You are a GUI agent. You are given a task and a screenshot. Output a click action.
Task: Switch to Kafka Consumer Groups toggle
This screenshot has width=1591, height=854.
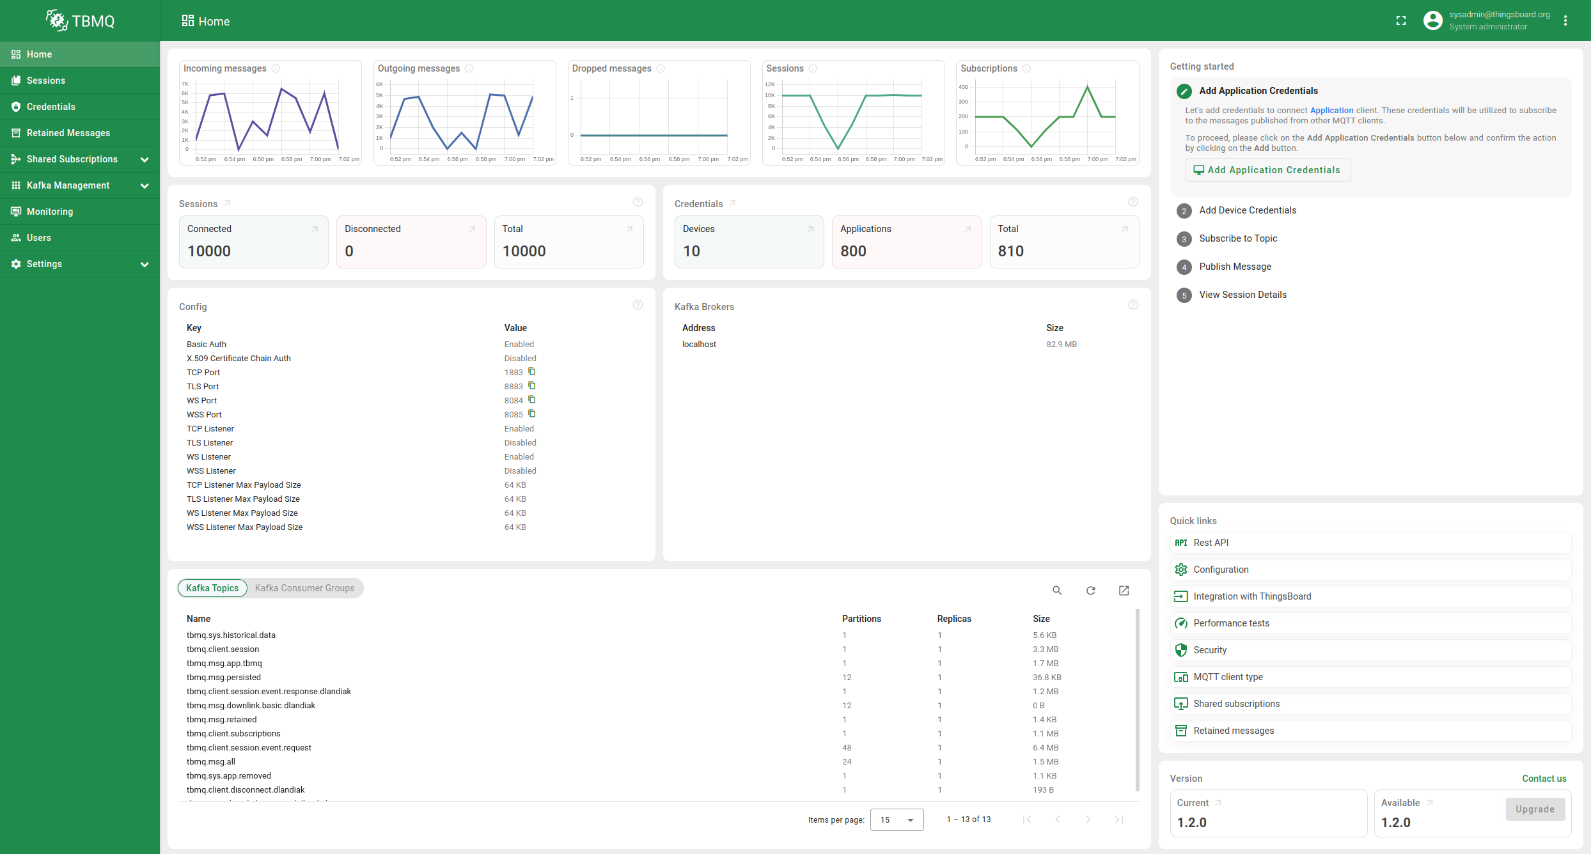point(304,588)
